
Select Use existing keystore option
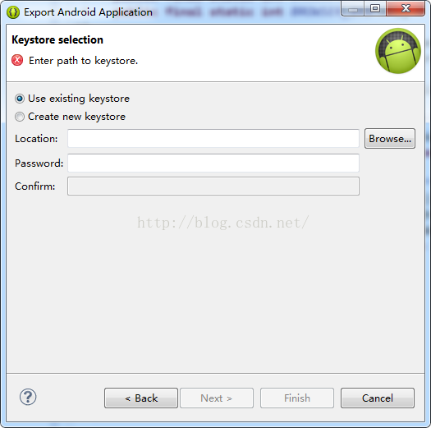(72, 99)
